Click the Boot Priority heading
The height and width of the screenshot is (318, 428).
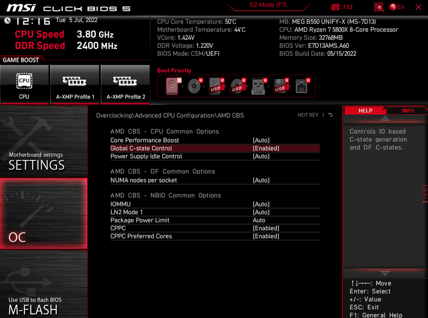[x=174, y=71]
